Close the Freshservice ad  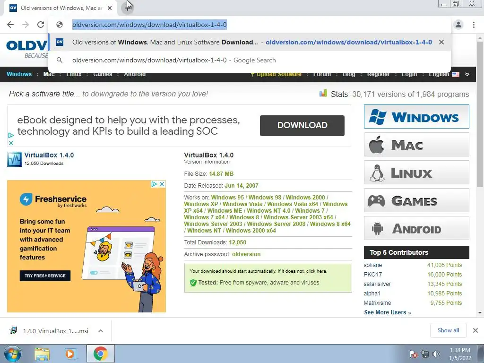click(x=162, y=184)
